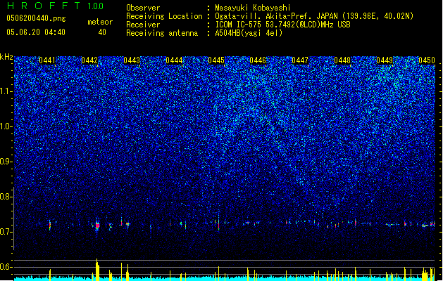Image resolution: width=443 pixels, height=281 pixels.
Task: Click the 0441 time marker
Action: (x=47, y=60)
